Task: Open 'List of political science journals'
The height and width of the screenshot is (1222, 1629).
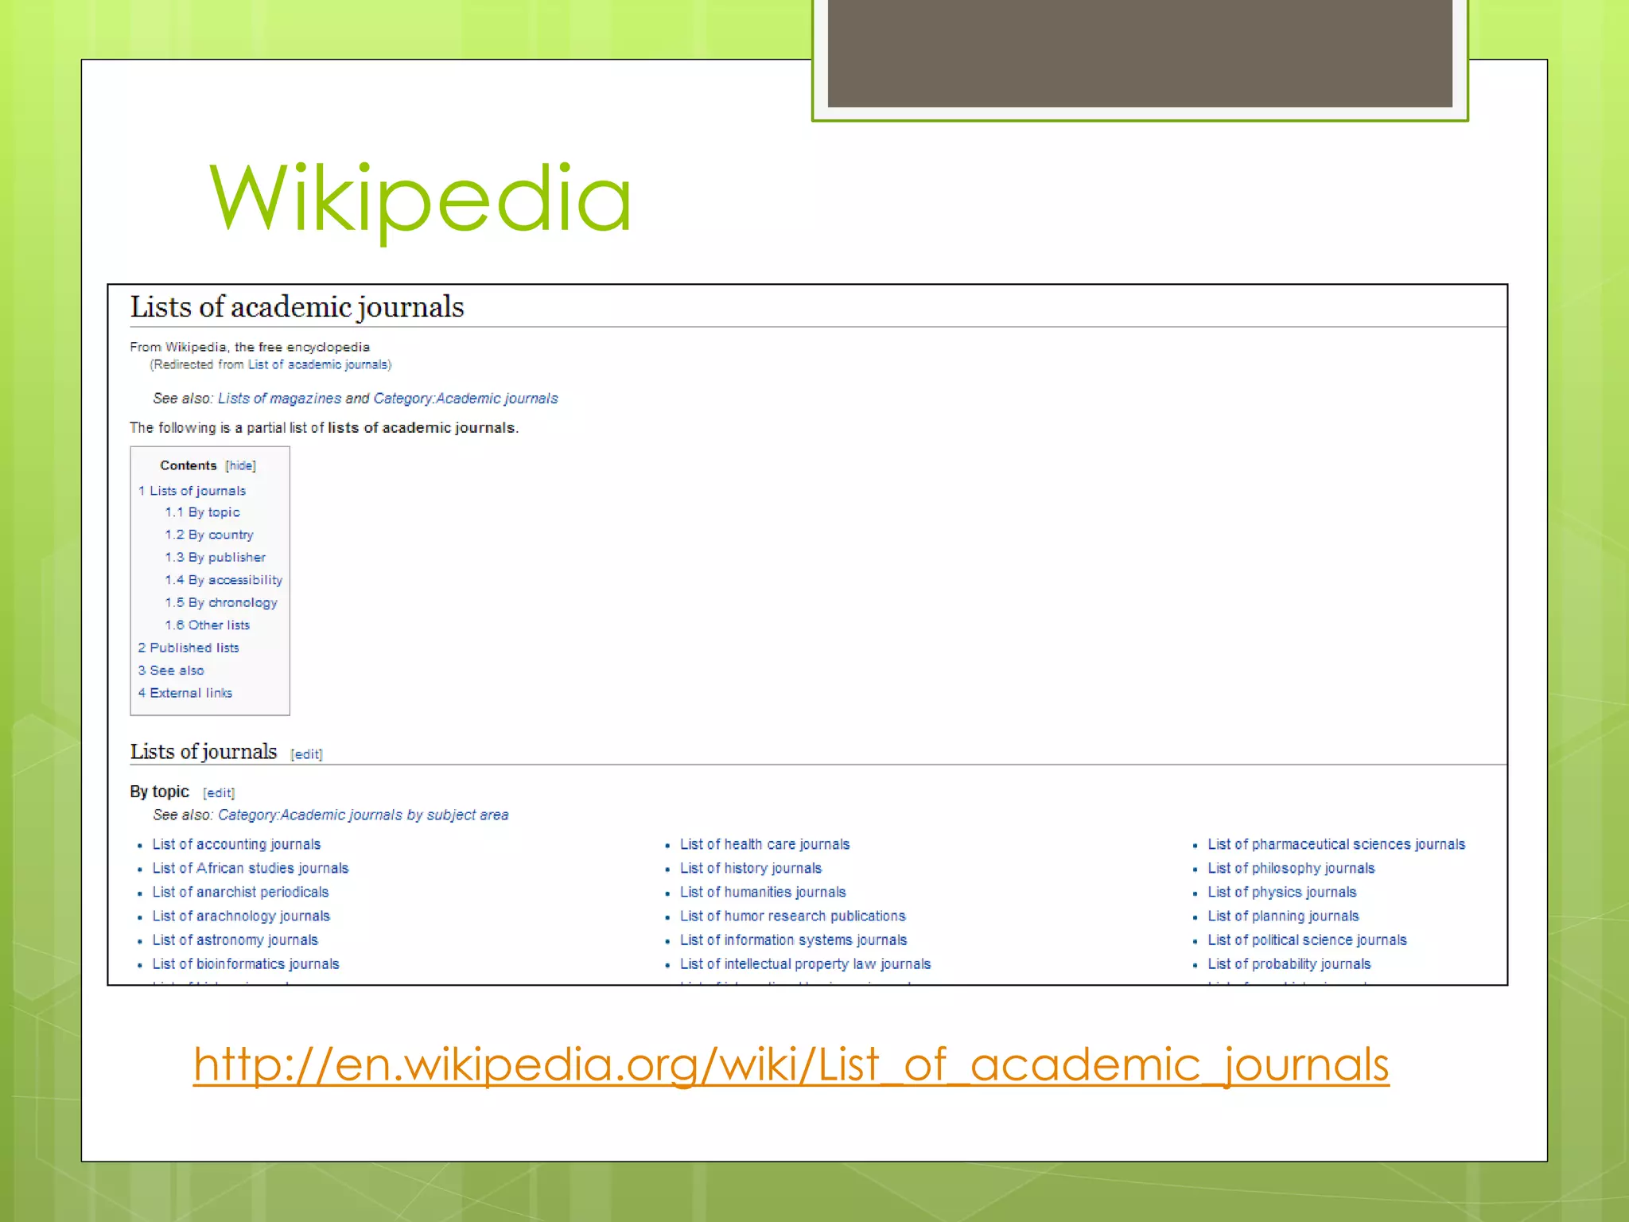Action: (1307, 940)
